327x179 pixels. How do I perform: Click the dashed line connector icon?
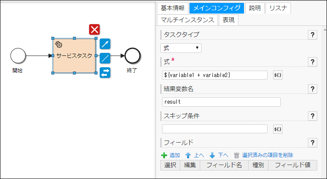pyautogui.click(x=105, y=58)
